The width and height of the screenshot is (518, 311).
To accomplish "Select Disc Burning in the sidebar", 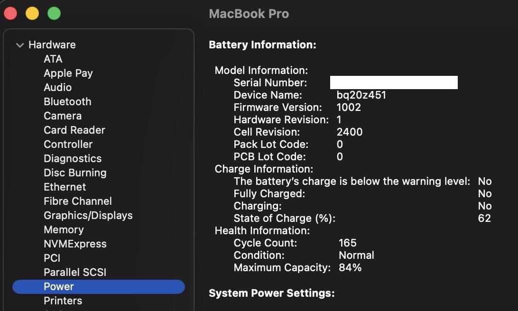I will [75, 173].
